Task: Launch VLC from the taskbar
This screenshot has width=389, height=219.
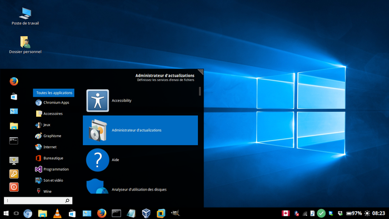Action: click(x=57, y=213)
